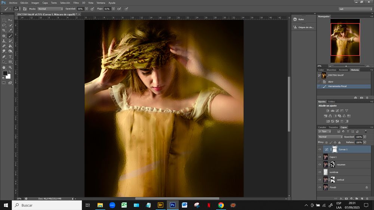Click the foreground color swatch

coord(5,73)
